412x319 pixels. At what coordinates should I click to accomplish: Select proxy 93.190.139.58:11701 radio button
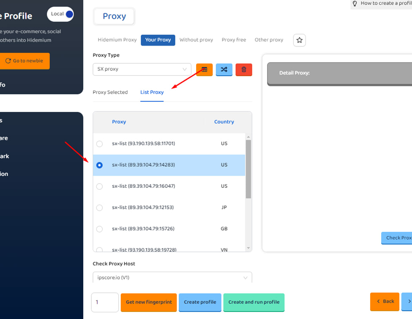click(x=99, y=144)
